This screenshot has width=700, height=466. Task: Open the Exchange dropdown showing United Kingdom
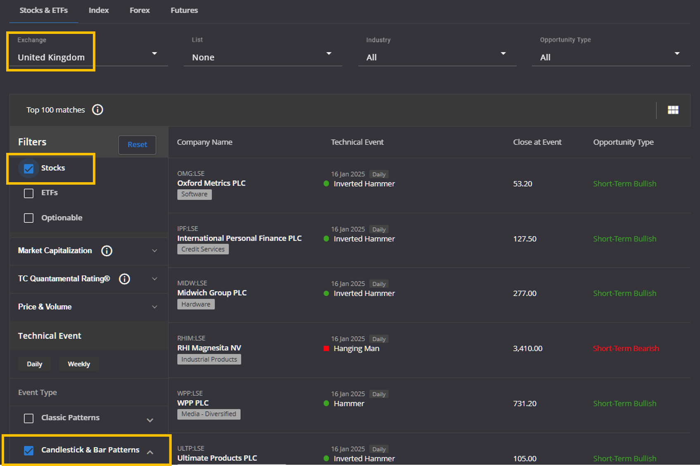point(88,53)
